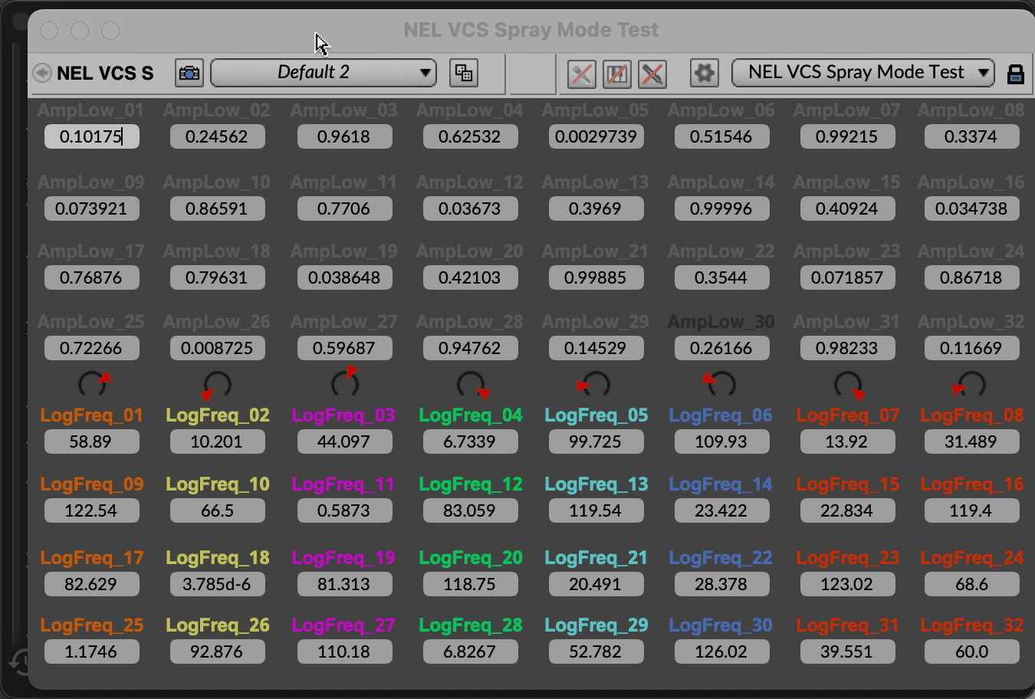Click the AmpLow_14 value field 0.99996
This screenshot has height=699, width=1035.
[x=721, y=208]
